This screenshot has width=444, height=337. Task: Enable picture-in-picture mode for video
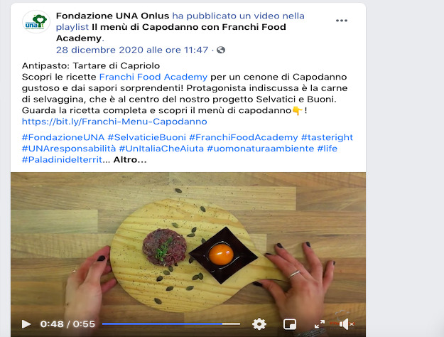290,324
